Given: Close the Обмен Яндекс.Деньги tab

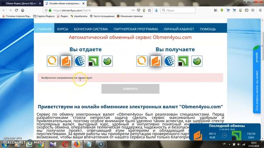Looking at the screenshot, I should click(x=40, y=3).
